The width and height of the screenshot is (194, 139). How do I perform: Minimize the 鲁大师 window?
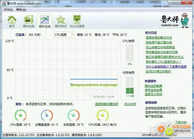click(x=171, y=3)
